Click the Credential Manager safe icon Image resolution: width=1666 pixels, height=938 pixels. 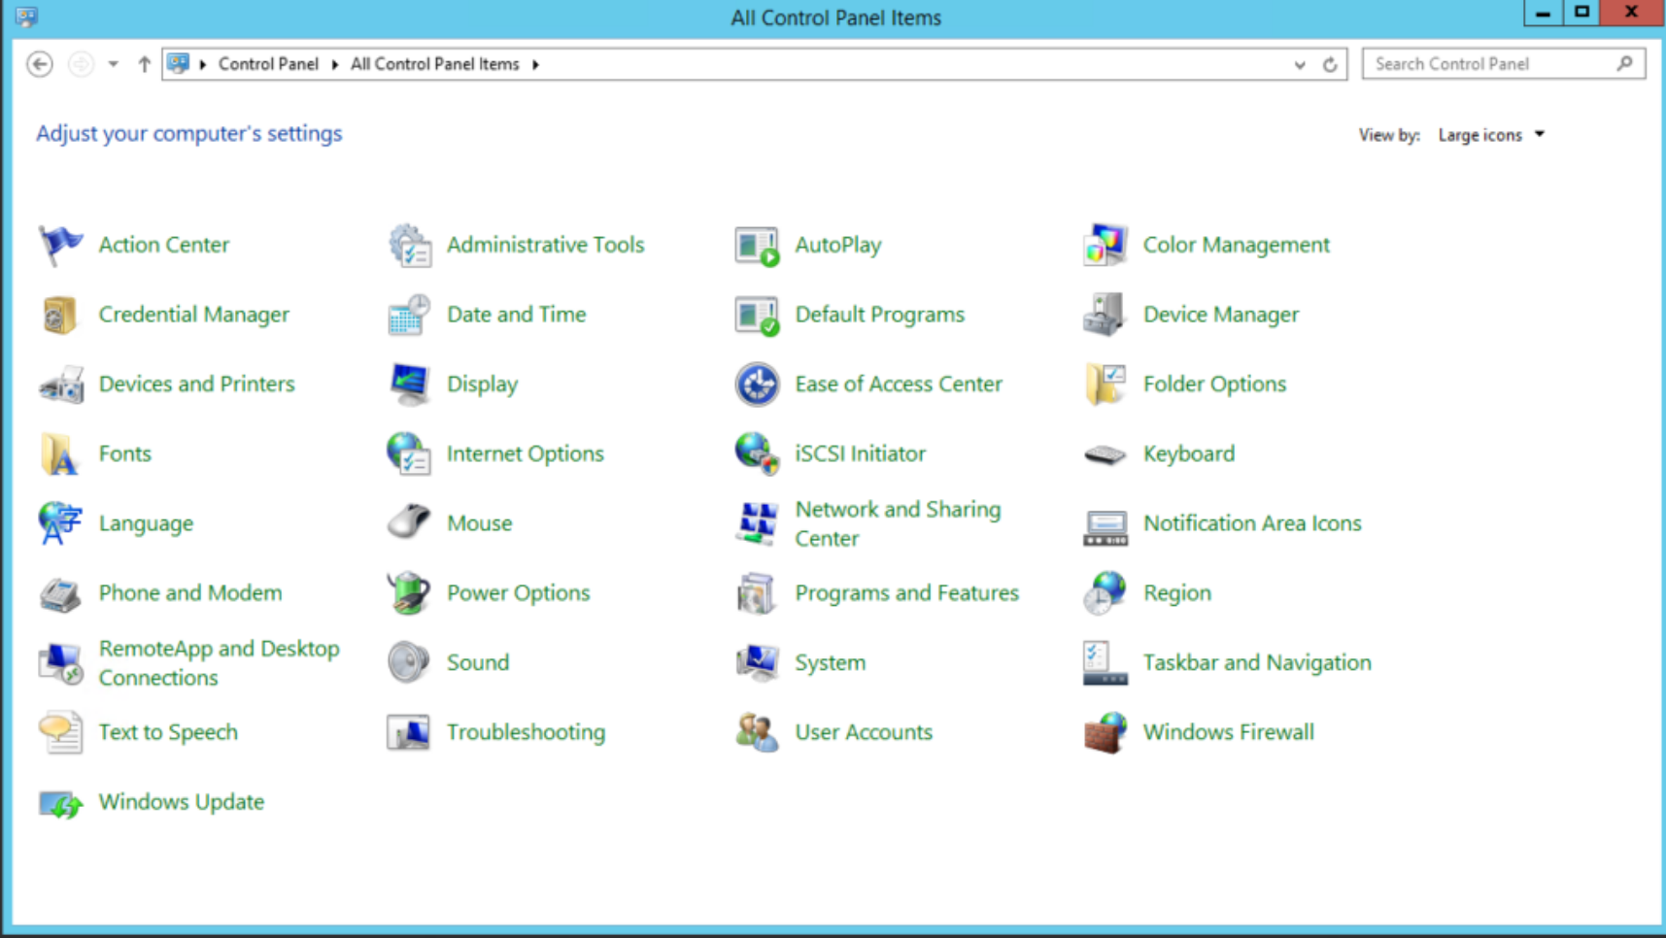click(60, 315)
